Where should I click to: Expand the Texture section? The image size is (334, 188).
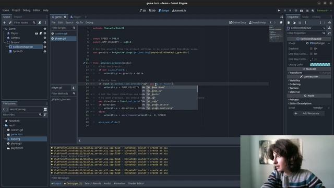point(293,88)
